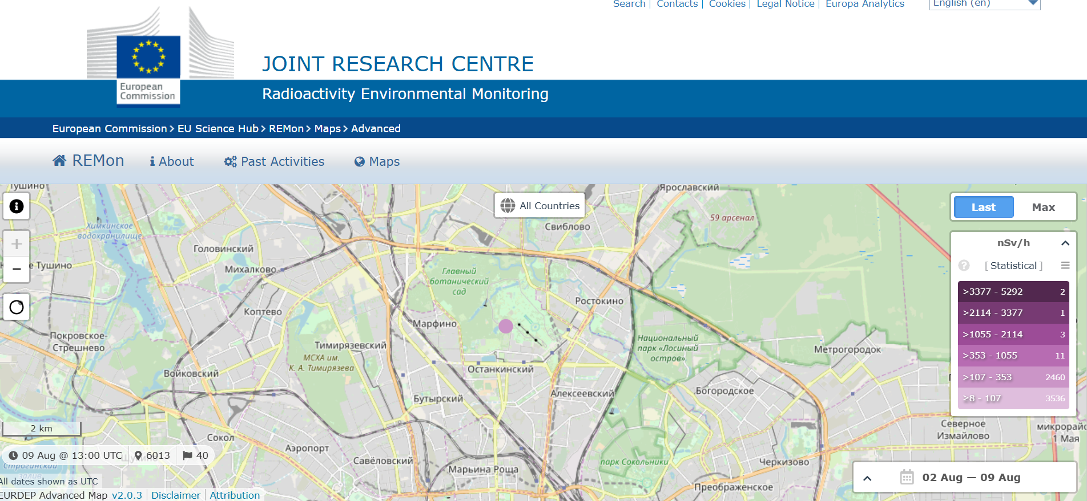This screenshot has height=501, width=1087.
Task: Zoom in the map with plus button
Action: pyautogui.click(x=17, y=244)
